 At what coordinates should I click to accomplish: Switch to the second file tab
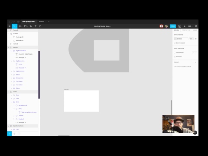point(42,22)
